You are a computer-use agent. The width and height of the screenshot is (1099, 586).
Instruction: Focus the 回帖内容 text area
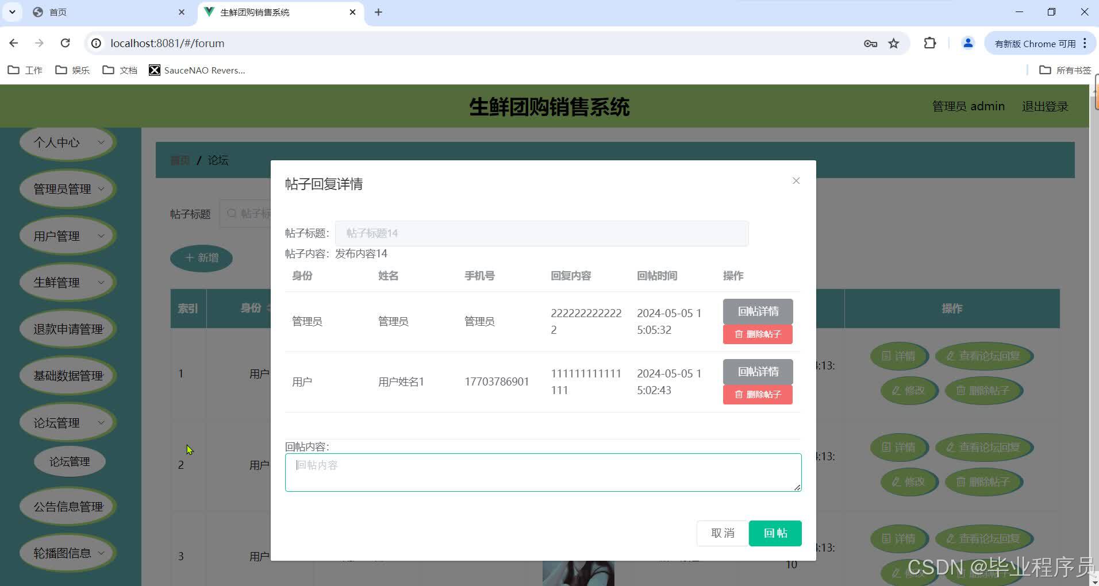[x=543, y=472]
